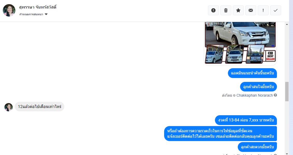Flag conversation with the exclamation mark button

point(263,10)
